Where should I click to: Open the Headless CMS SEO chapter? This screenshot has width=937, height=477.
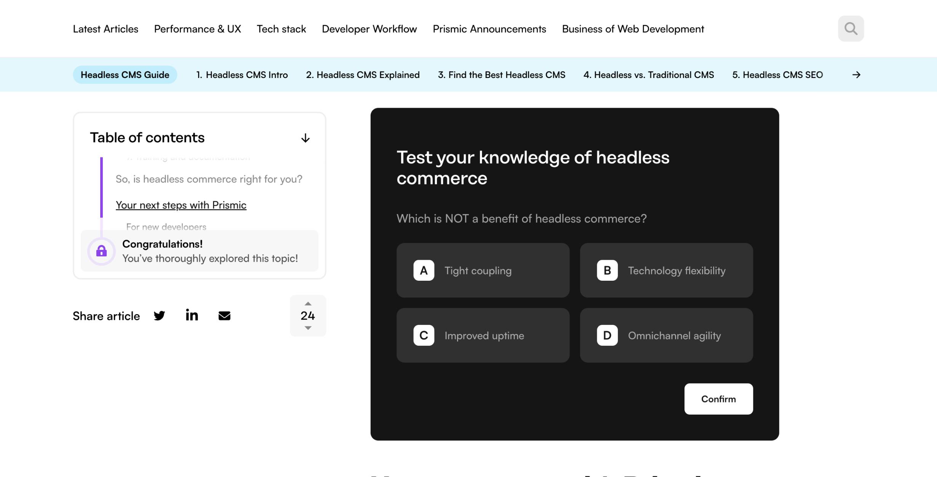(777, 75)
